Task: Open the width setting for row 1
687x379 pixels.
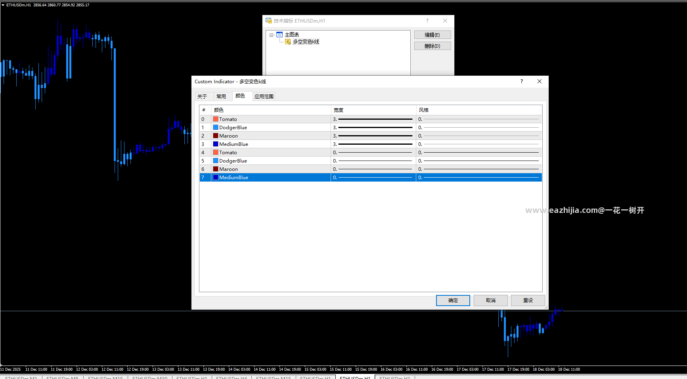Action: tap(373, 127)
